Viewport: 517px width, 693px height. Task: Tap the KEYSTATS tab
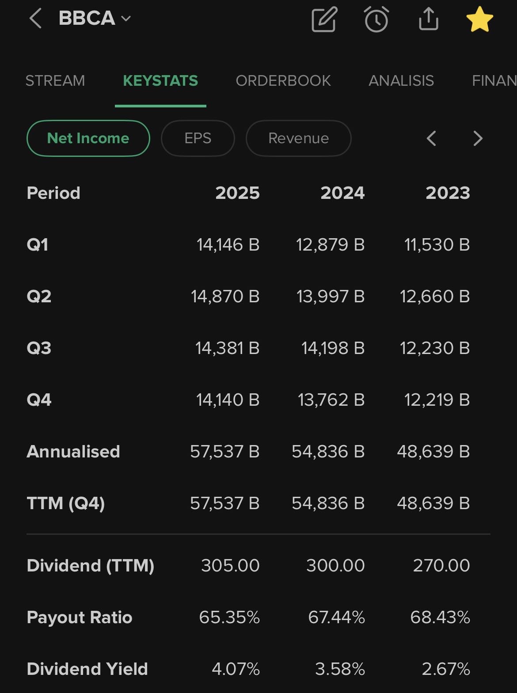(x=160, y=81)
